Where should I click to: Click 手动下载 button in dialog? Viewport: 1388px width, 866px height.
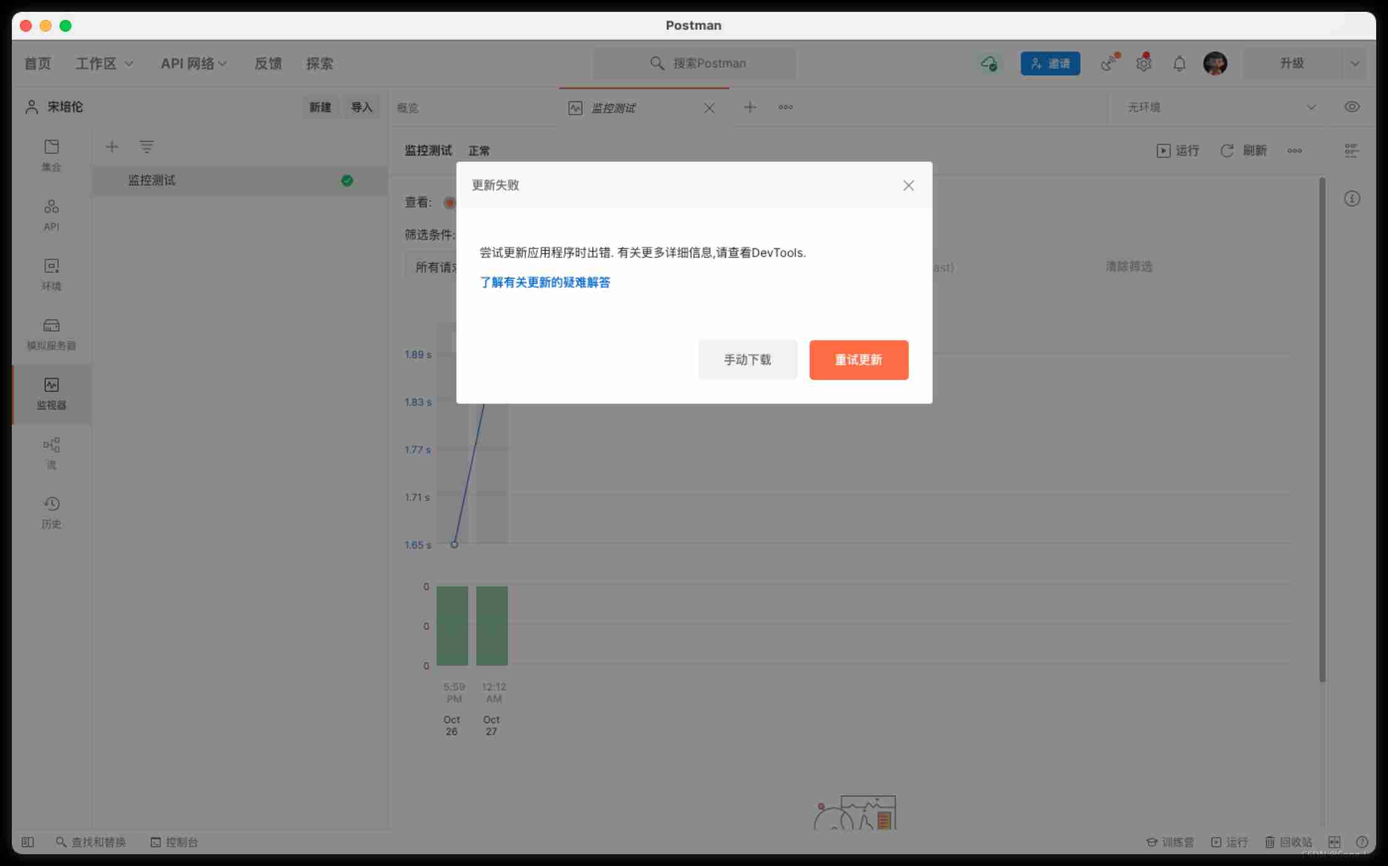coord(747,360)
